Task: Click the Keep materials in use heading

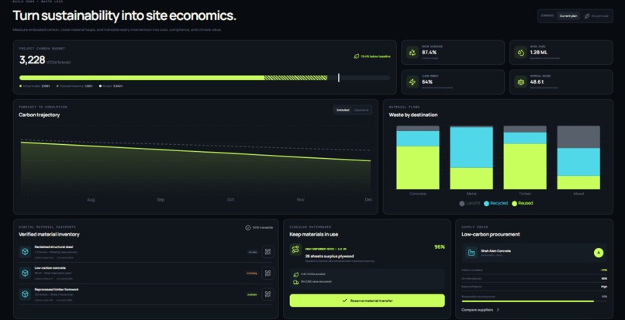Action: tap(314, 234)
